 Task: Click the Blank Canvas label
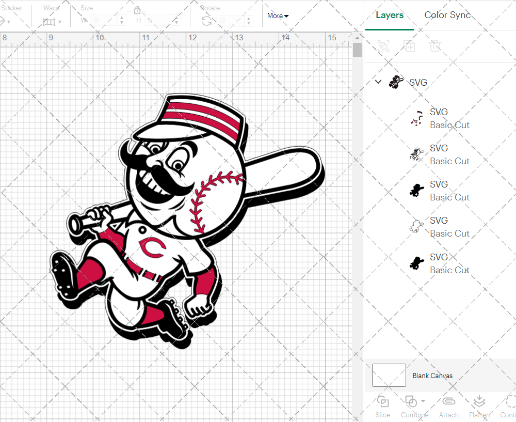432,376
